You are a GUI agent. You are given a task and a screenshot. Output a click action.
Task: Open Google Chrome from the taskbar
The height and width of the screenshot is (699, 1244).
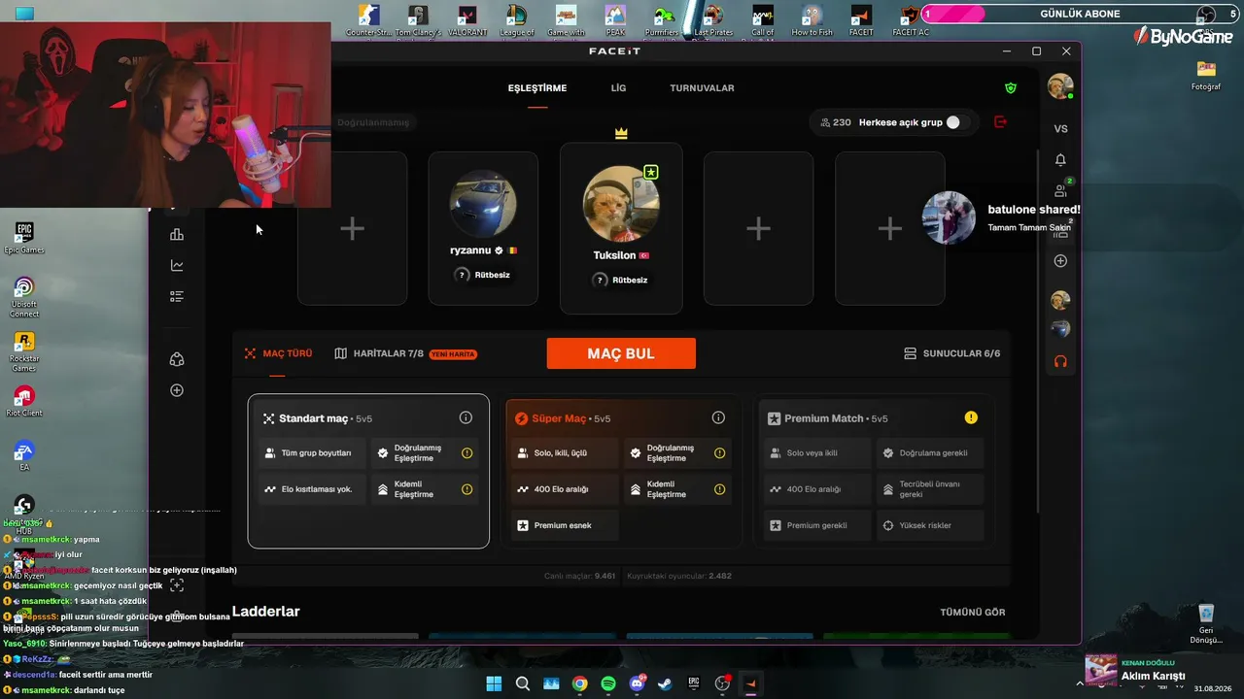[580, 683]
